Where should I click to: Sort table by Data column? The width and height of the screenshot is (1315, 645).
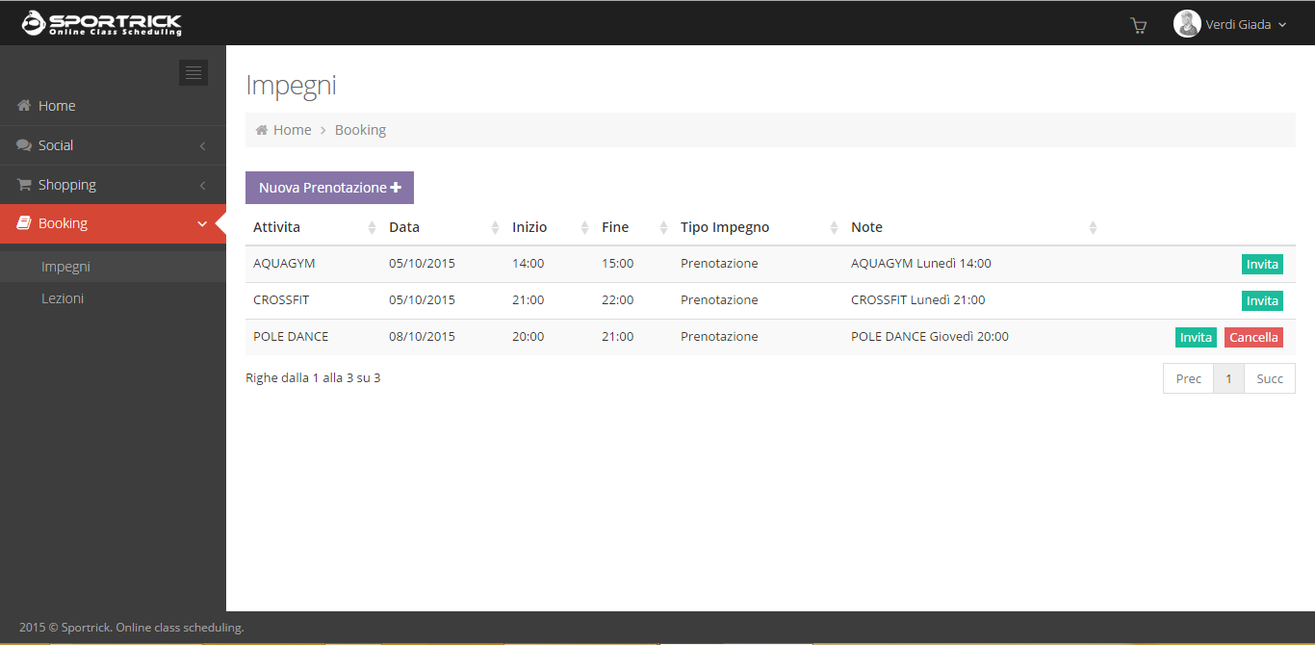[x=443, y=227]
